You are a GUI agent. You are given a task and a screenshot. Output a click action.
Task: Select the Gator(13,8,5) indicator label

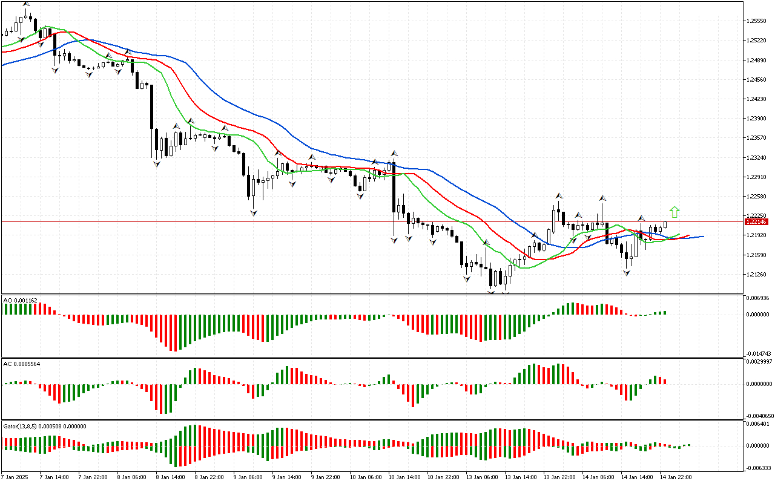pyautogui.click(x=45, y=426)
